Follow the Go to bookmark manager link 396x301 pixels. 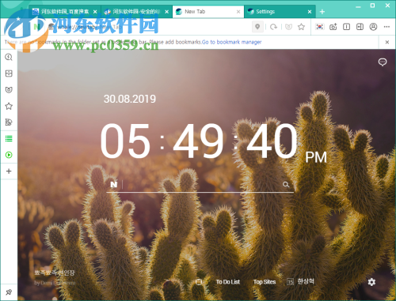(x=231, y=42)
